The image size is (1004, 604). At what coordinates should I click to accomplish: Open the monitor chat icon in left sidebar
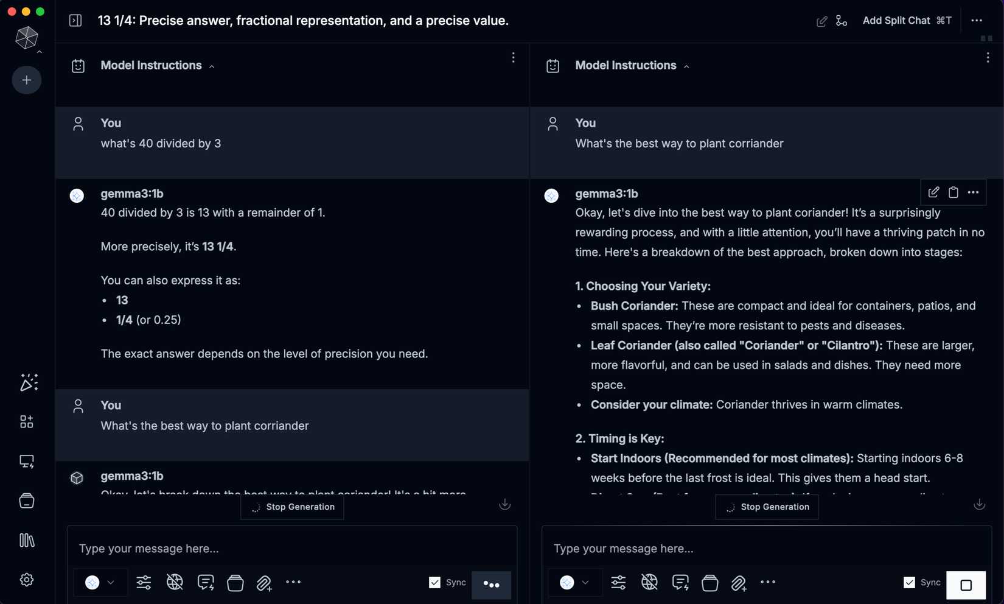[x=27, y=462]
